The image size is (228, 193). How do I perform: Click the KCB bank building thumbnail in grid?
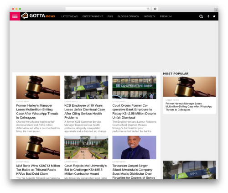point(86,87)
